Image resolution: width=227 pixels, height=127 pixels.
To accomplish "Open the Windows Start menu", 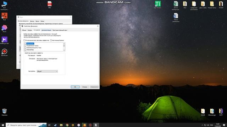I will pyautogui.click(x=3, y=125).
